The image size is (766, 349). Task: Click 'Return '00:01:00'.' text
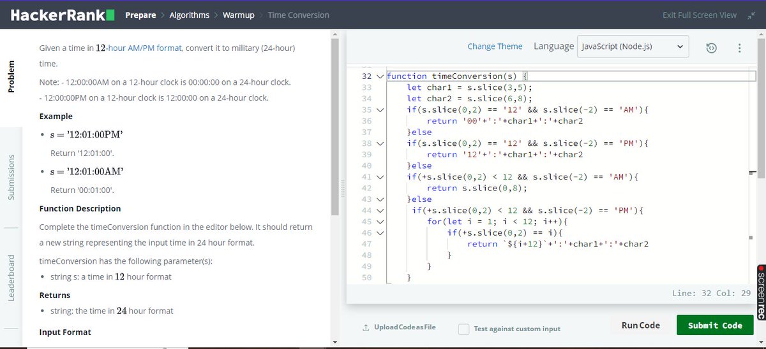(x=82, y=190)
